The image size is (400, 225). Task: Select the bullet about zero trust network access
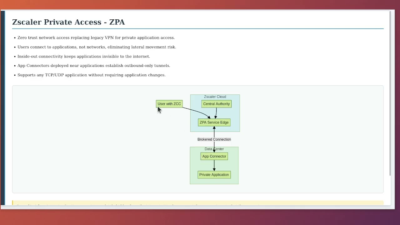click(x=96, y=37)
